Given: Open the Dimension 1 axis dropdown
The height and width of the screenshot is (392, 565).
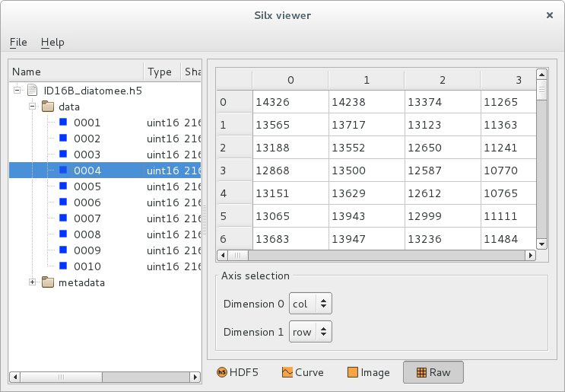Looking at the screenshot, I should 311,332.
